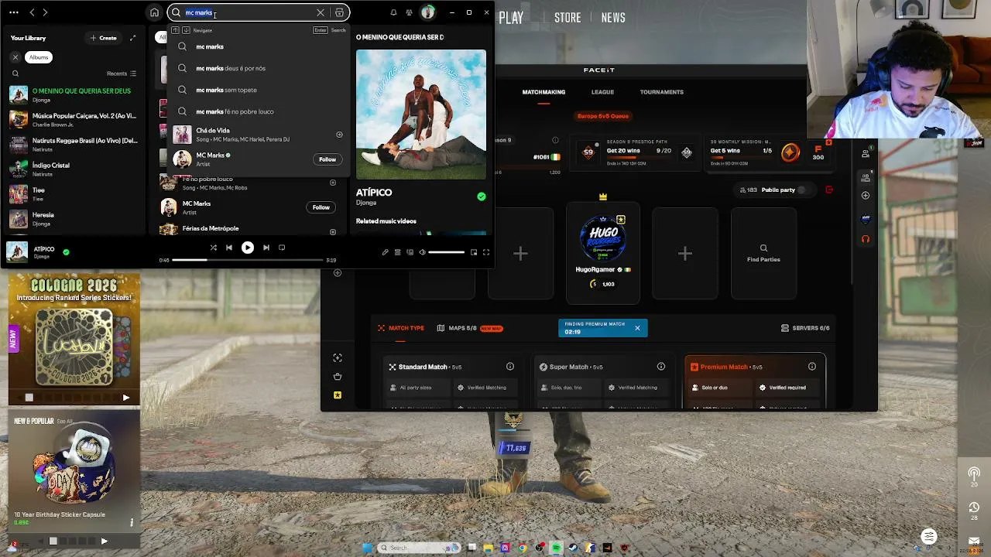Show lyrics microphone icon

click(385, 252)
